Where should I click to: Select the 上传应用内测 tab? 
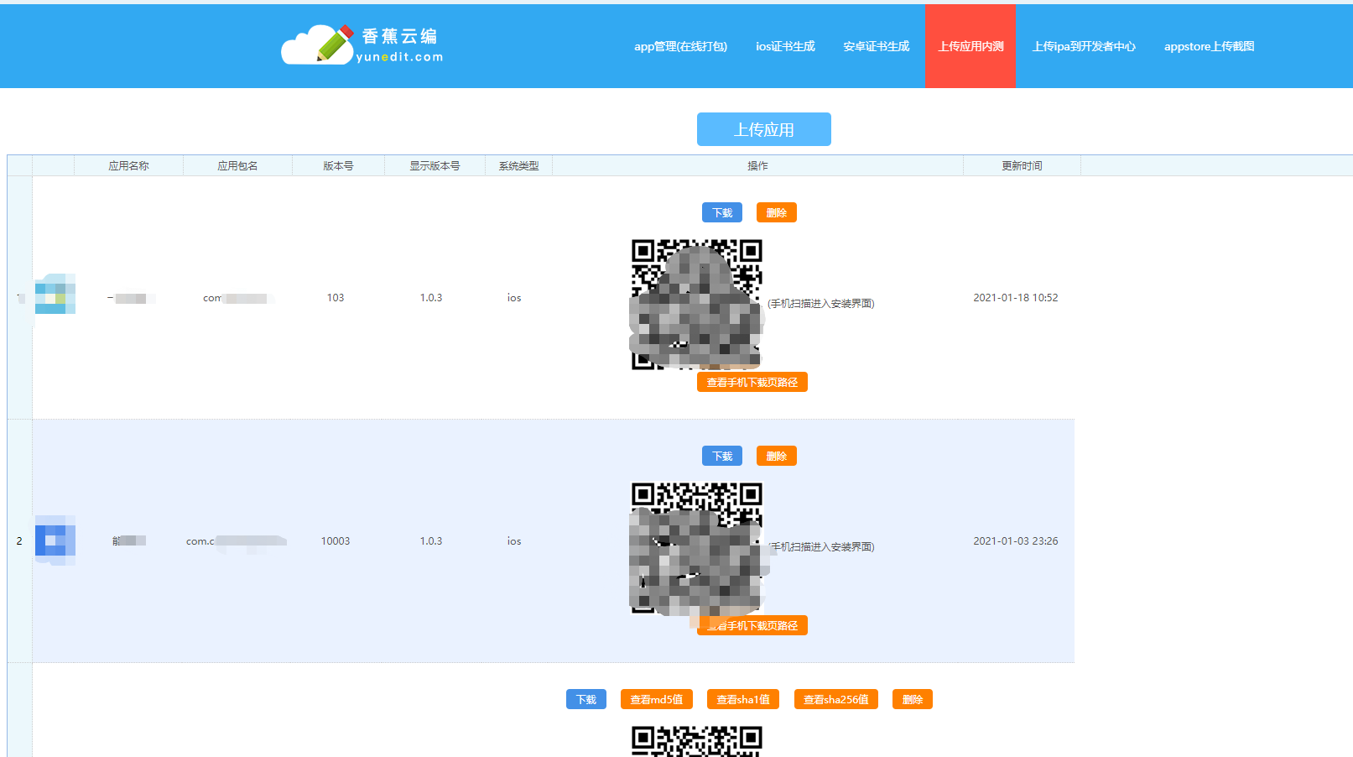click(971, 46)
